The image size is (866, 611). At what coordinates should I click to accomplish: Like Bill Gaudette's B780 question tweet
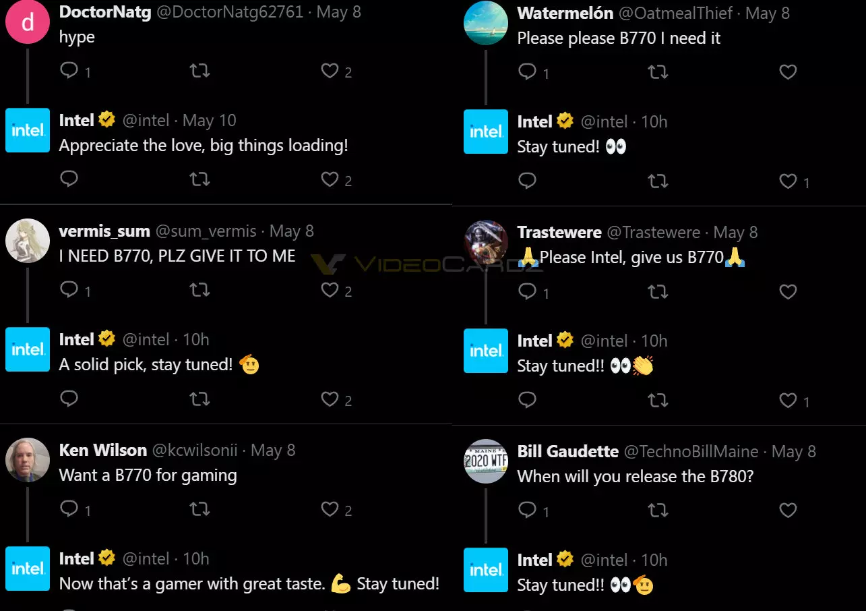[788, 510]
